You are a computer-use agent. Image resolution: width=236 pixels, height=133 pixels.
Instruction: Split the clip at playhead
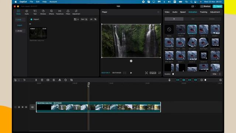pyautogui.click(x=36, y=80)
